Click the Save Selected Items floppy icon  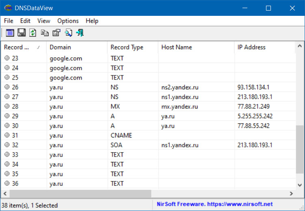[22, 32]
